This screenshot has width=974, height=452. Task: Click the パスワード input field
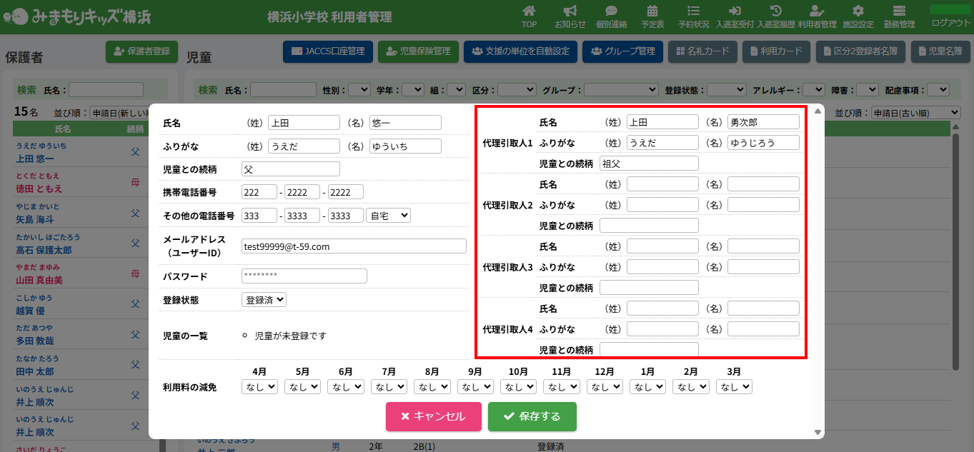point(304,276)
